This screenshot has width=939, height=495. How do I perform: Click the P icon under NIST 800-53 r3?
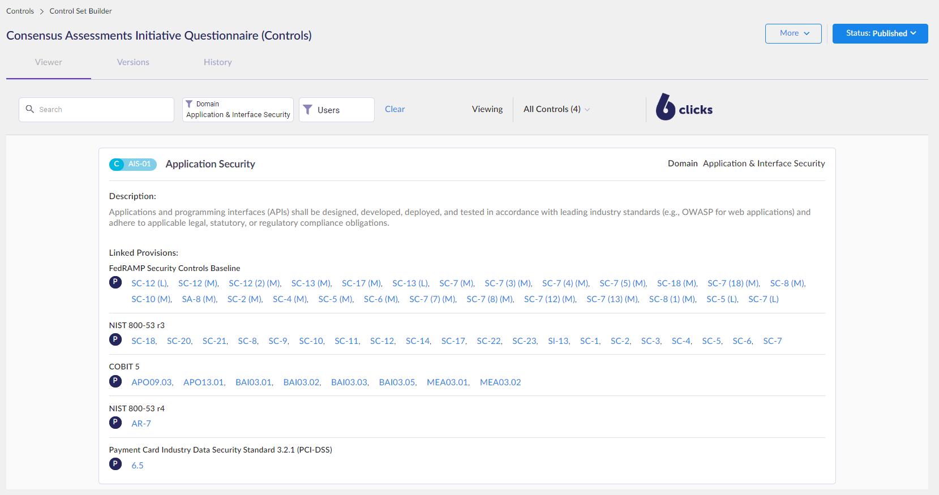pos(115,339)
